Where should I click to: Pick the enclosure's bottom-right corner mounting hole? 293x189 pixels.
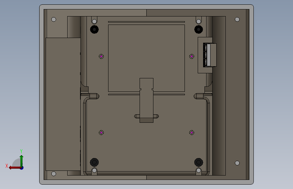tap(237, 163)
